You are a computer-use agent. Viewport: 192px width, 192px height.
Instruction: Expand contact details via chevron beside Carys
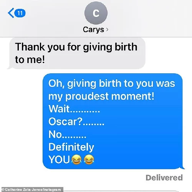pos(107,30)
